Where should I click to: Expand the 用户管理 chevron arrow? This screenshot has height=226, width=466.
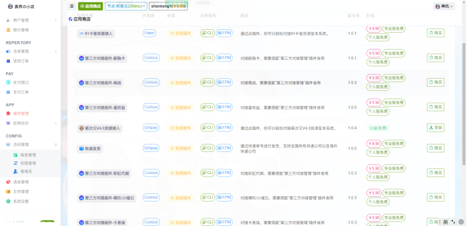[x=55, y=20]
